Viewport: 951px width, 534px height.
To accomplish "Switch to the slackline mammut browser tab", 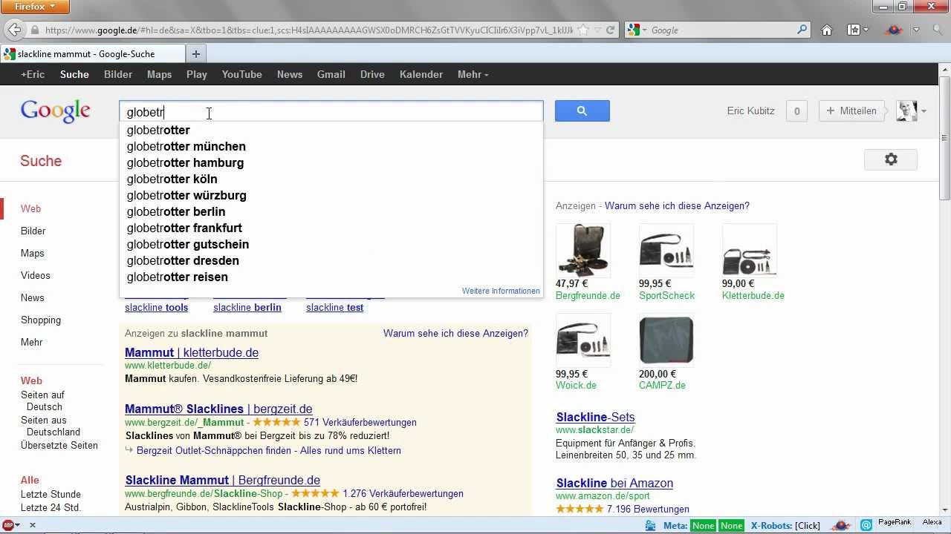I will click(x=93, y=53).
